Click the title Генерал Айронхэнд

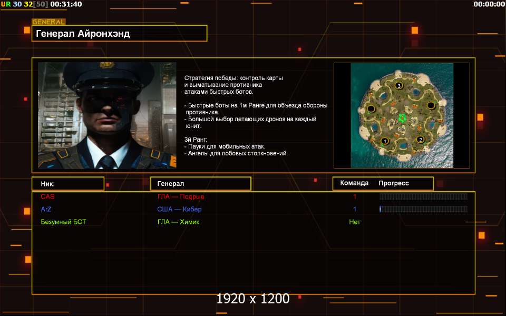coord(83,34)
